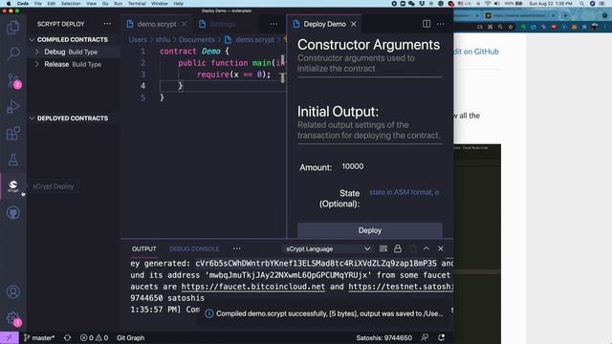
Task: Open the Testing flask view
Action: (12, 160)
